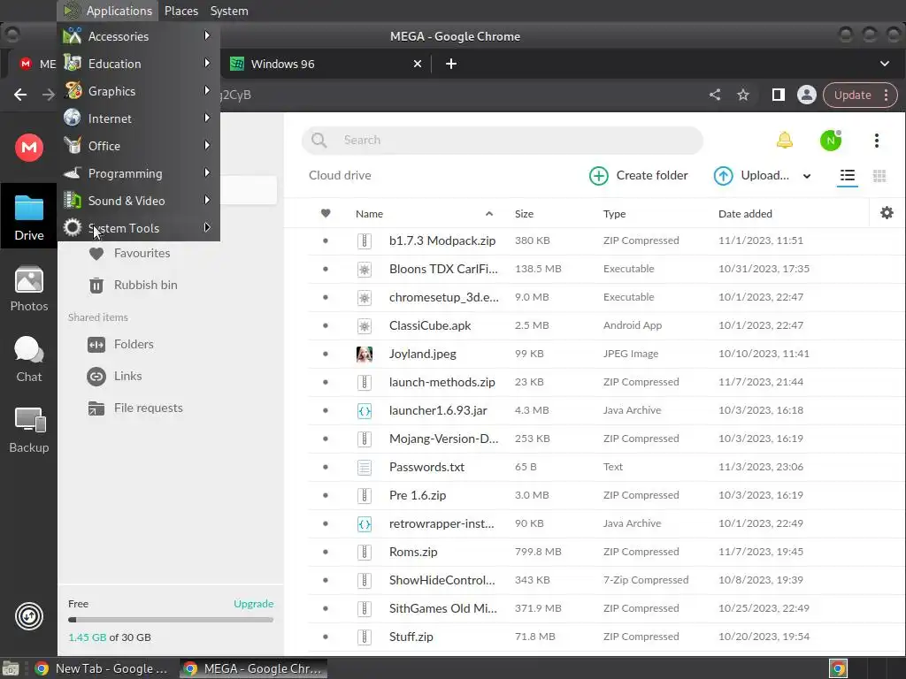Select Stuff.zip file
Viewport: 906px width, 679px height.
(x=605, y=637)
